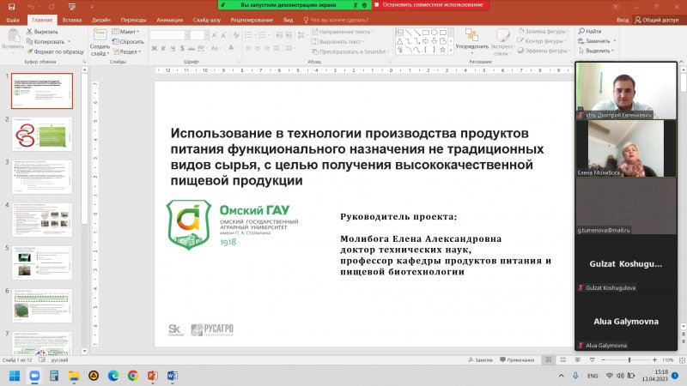
Task: Click Format Painter (Формат по образцу)
Action: [x=55, y=51]
